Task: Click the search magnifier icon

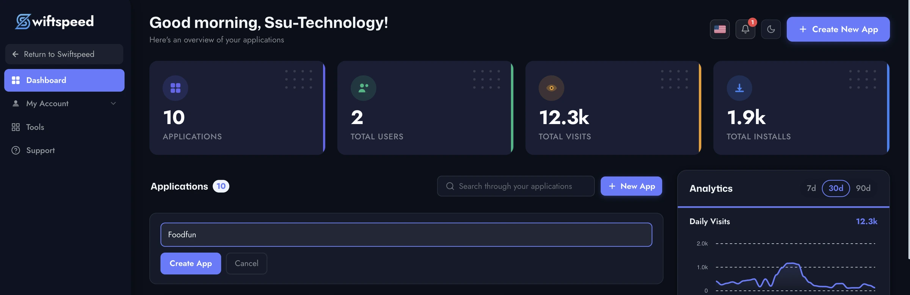Action: pyautogui.click(x=450, y=186)
